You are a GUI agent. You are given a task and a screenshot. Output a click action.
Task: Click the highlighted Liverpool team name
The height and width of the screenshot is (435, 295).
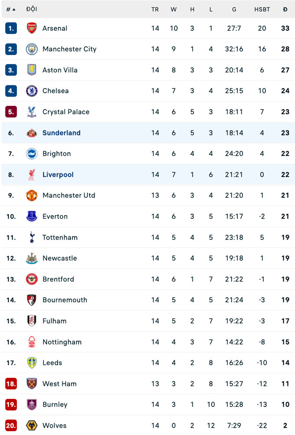58,174
